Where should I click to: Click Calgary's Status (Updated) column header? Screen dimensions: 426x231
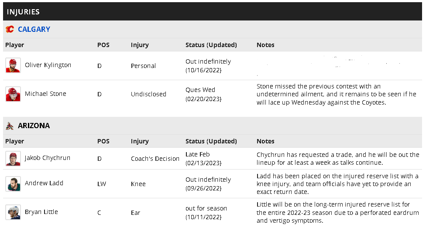[x=211, y=45]
